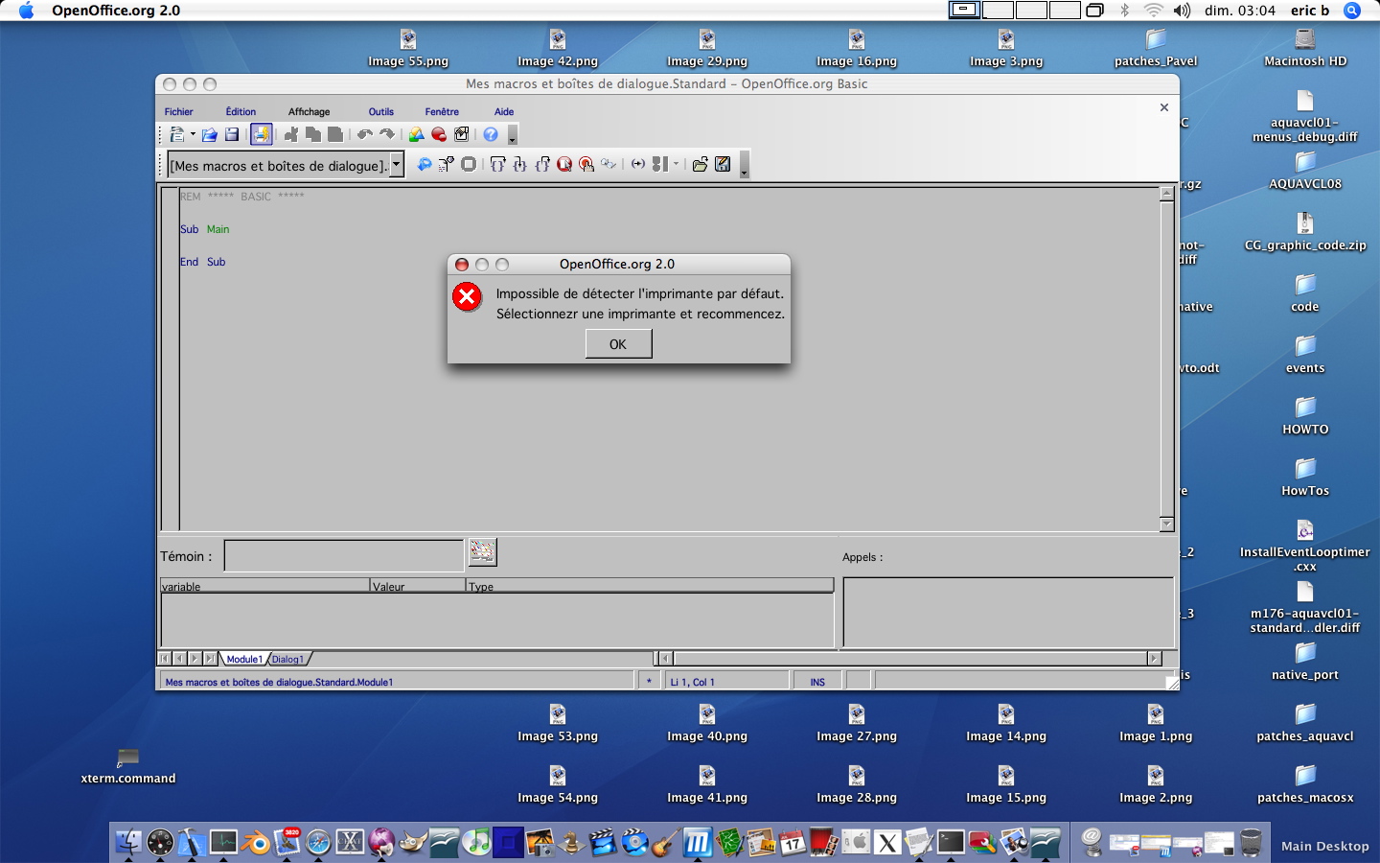This screenshot has height=863, width=1380.
Task: Click the Stop macro icon
Action: coord(469,165)
